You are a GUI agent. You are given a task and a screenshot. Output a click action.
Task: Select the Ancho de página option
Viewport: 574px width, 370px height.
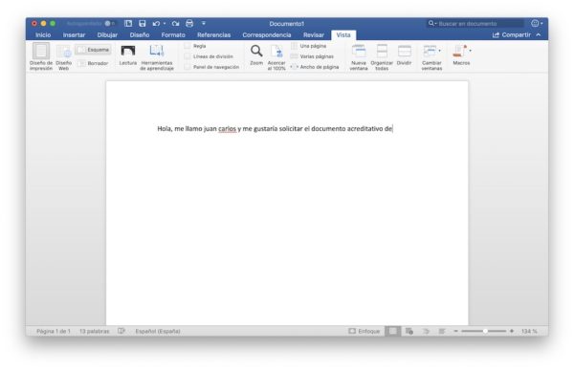click(315, 67)
